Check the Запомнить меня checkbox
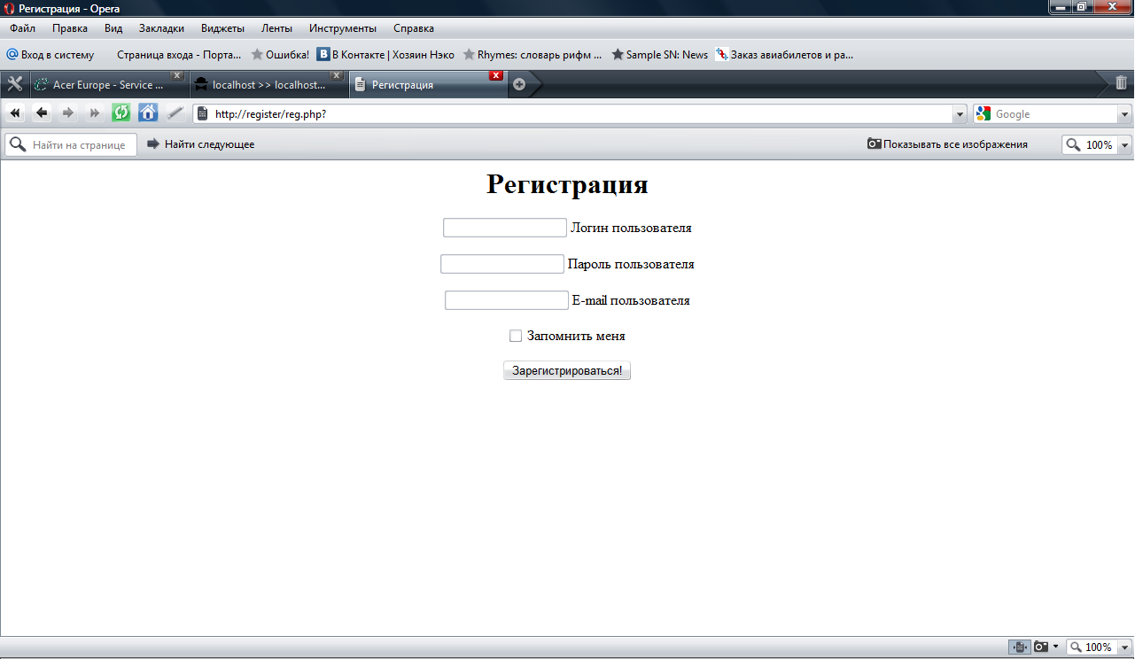The width and height of the screenshot is (1135, 659). click(516, 336)
